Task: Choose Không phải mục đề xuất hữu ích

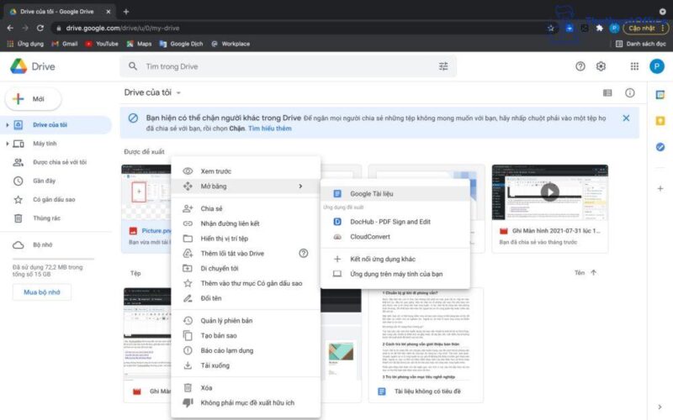Action: tap(246, 403)
